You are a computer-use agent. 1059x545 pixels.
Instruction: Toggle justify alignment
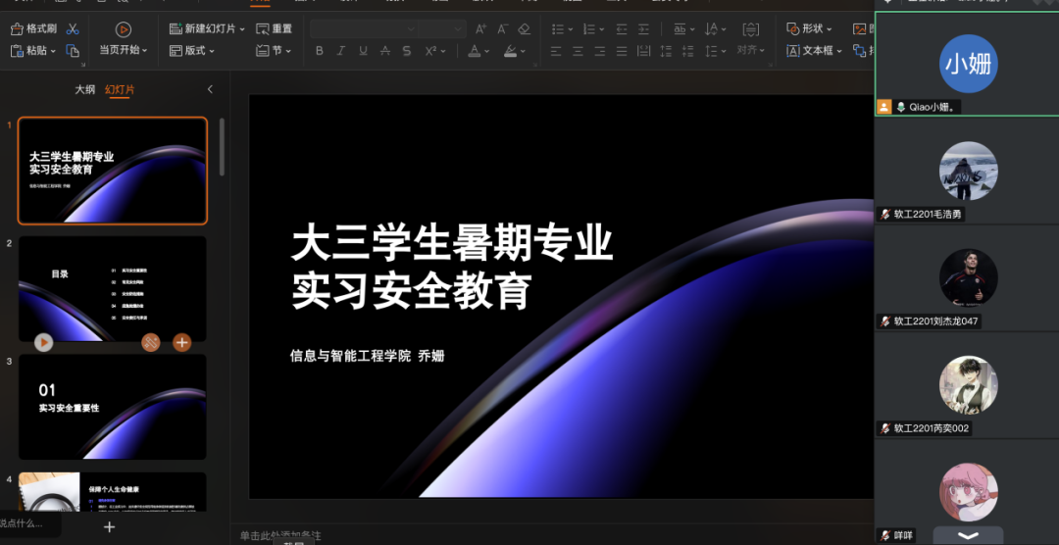point(622,51)
